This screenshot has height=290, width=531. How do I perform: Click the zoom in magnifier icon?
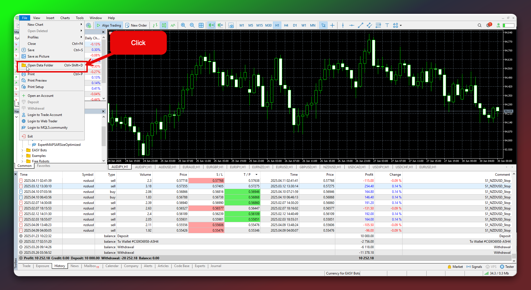coord(183,25)
